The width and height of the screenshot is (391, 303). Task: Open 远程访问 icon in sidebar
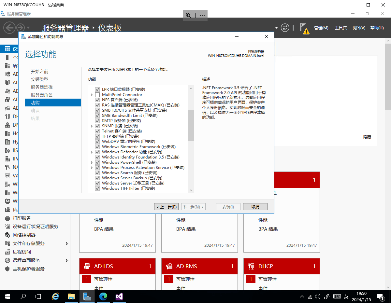tap(7, 252)
